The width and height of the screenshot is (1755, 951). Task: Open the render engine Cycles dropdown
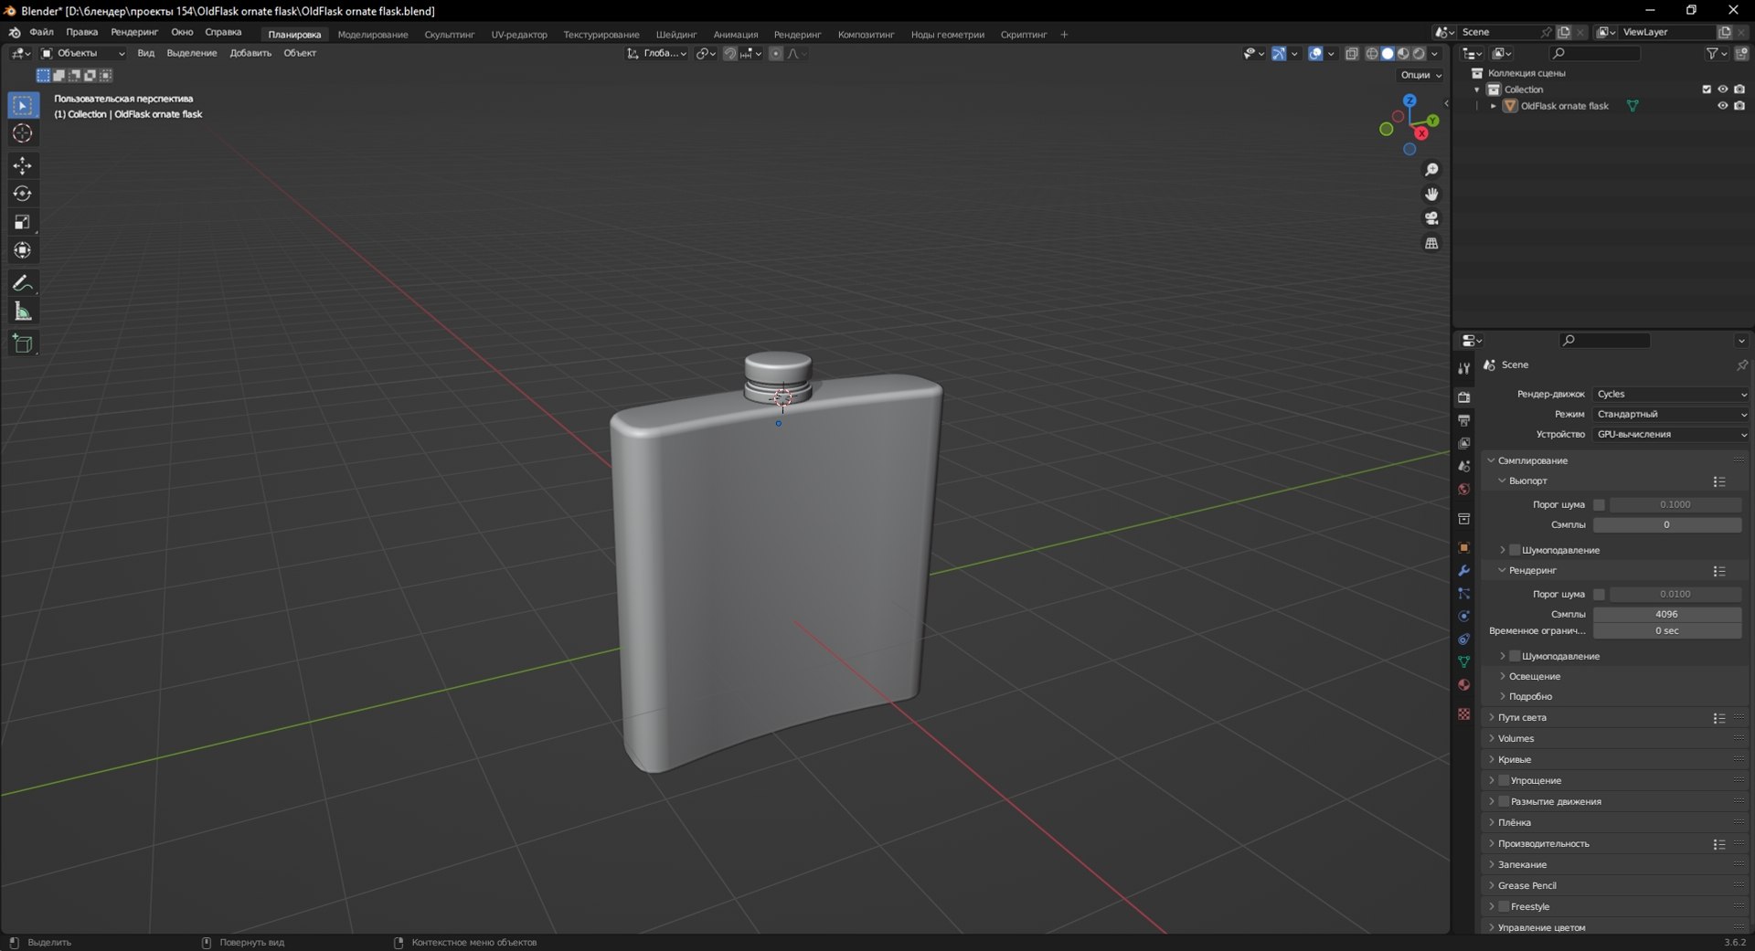click(x=1671, y=395)
